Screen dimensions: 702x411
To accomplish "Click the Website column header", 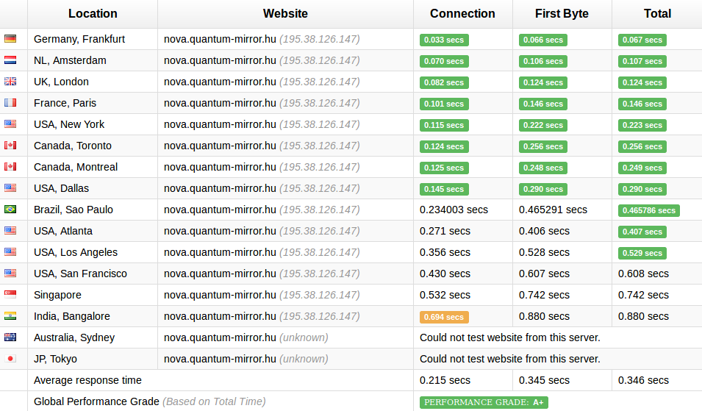I will pyautogui.click(x=285, y=14).
